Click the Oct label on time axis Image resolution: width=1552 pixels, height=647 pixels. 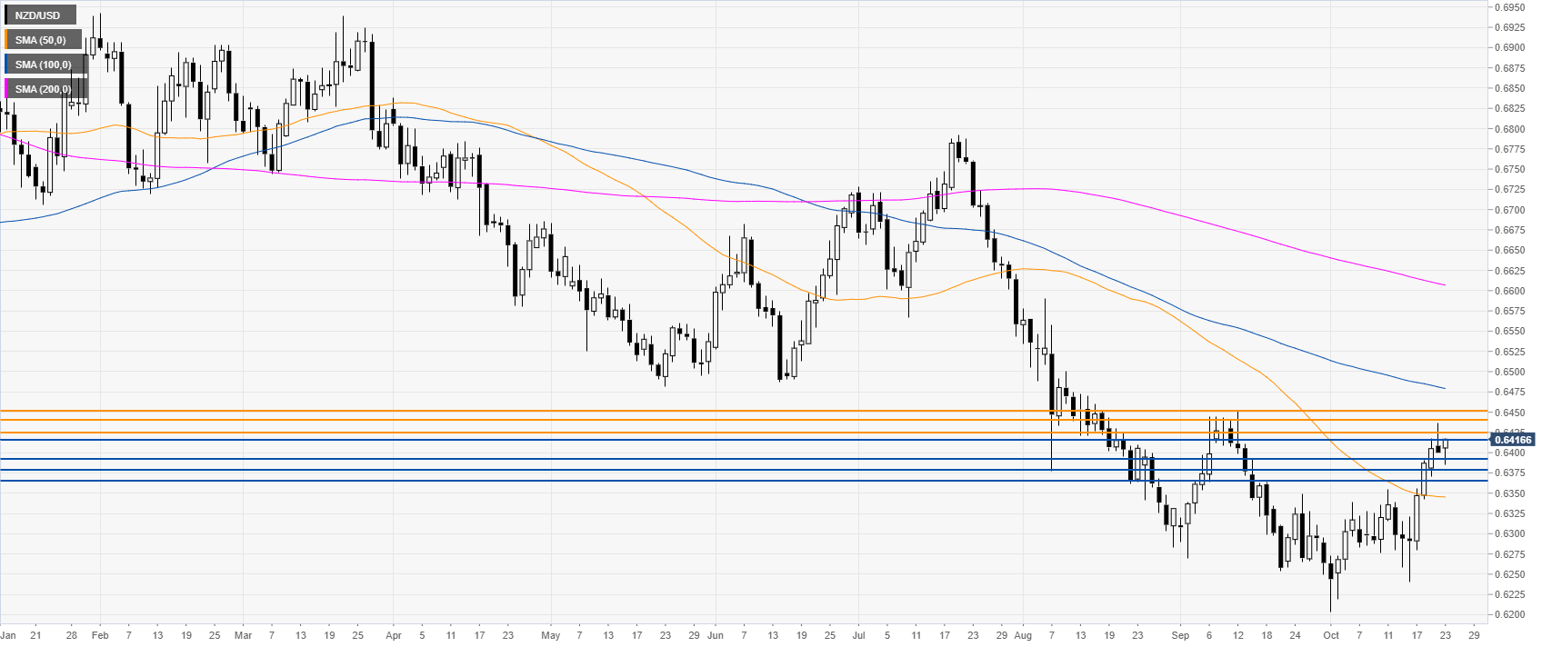(1330, 635)
